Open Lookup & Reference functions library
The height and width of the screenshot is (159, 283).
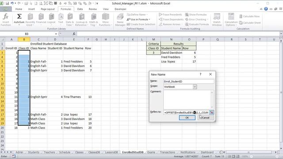click(81, 20)
